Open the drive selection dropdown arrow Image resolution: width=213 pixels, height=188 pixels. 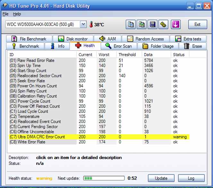click(83, 24)
